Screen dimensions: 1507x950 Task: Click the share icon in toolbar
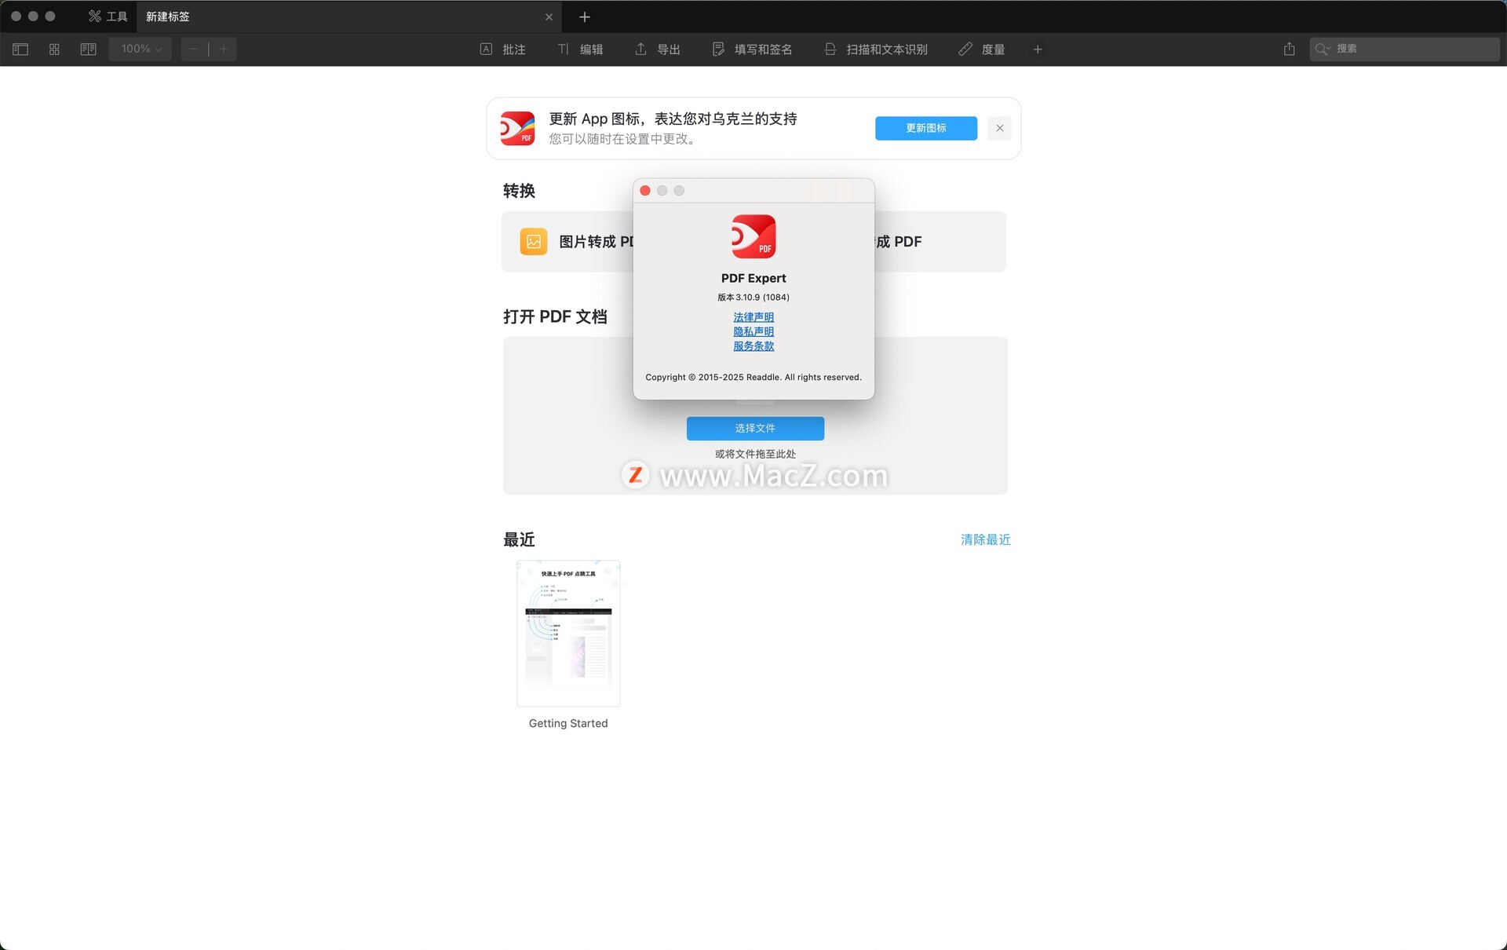1289,49
